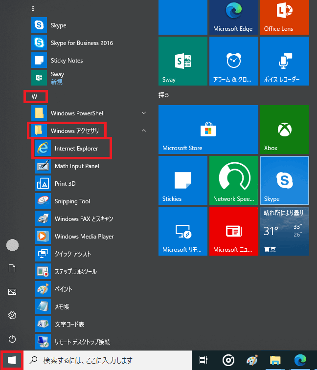Open Skype from the app list
The image size is (317, 370).
pos(90,25)
